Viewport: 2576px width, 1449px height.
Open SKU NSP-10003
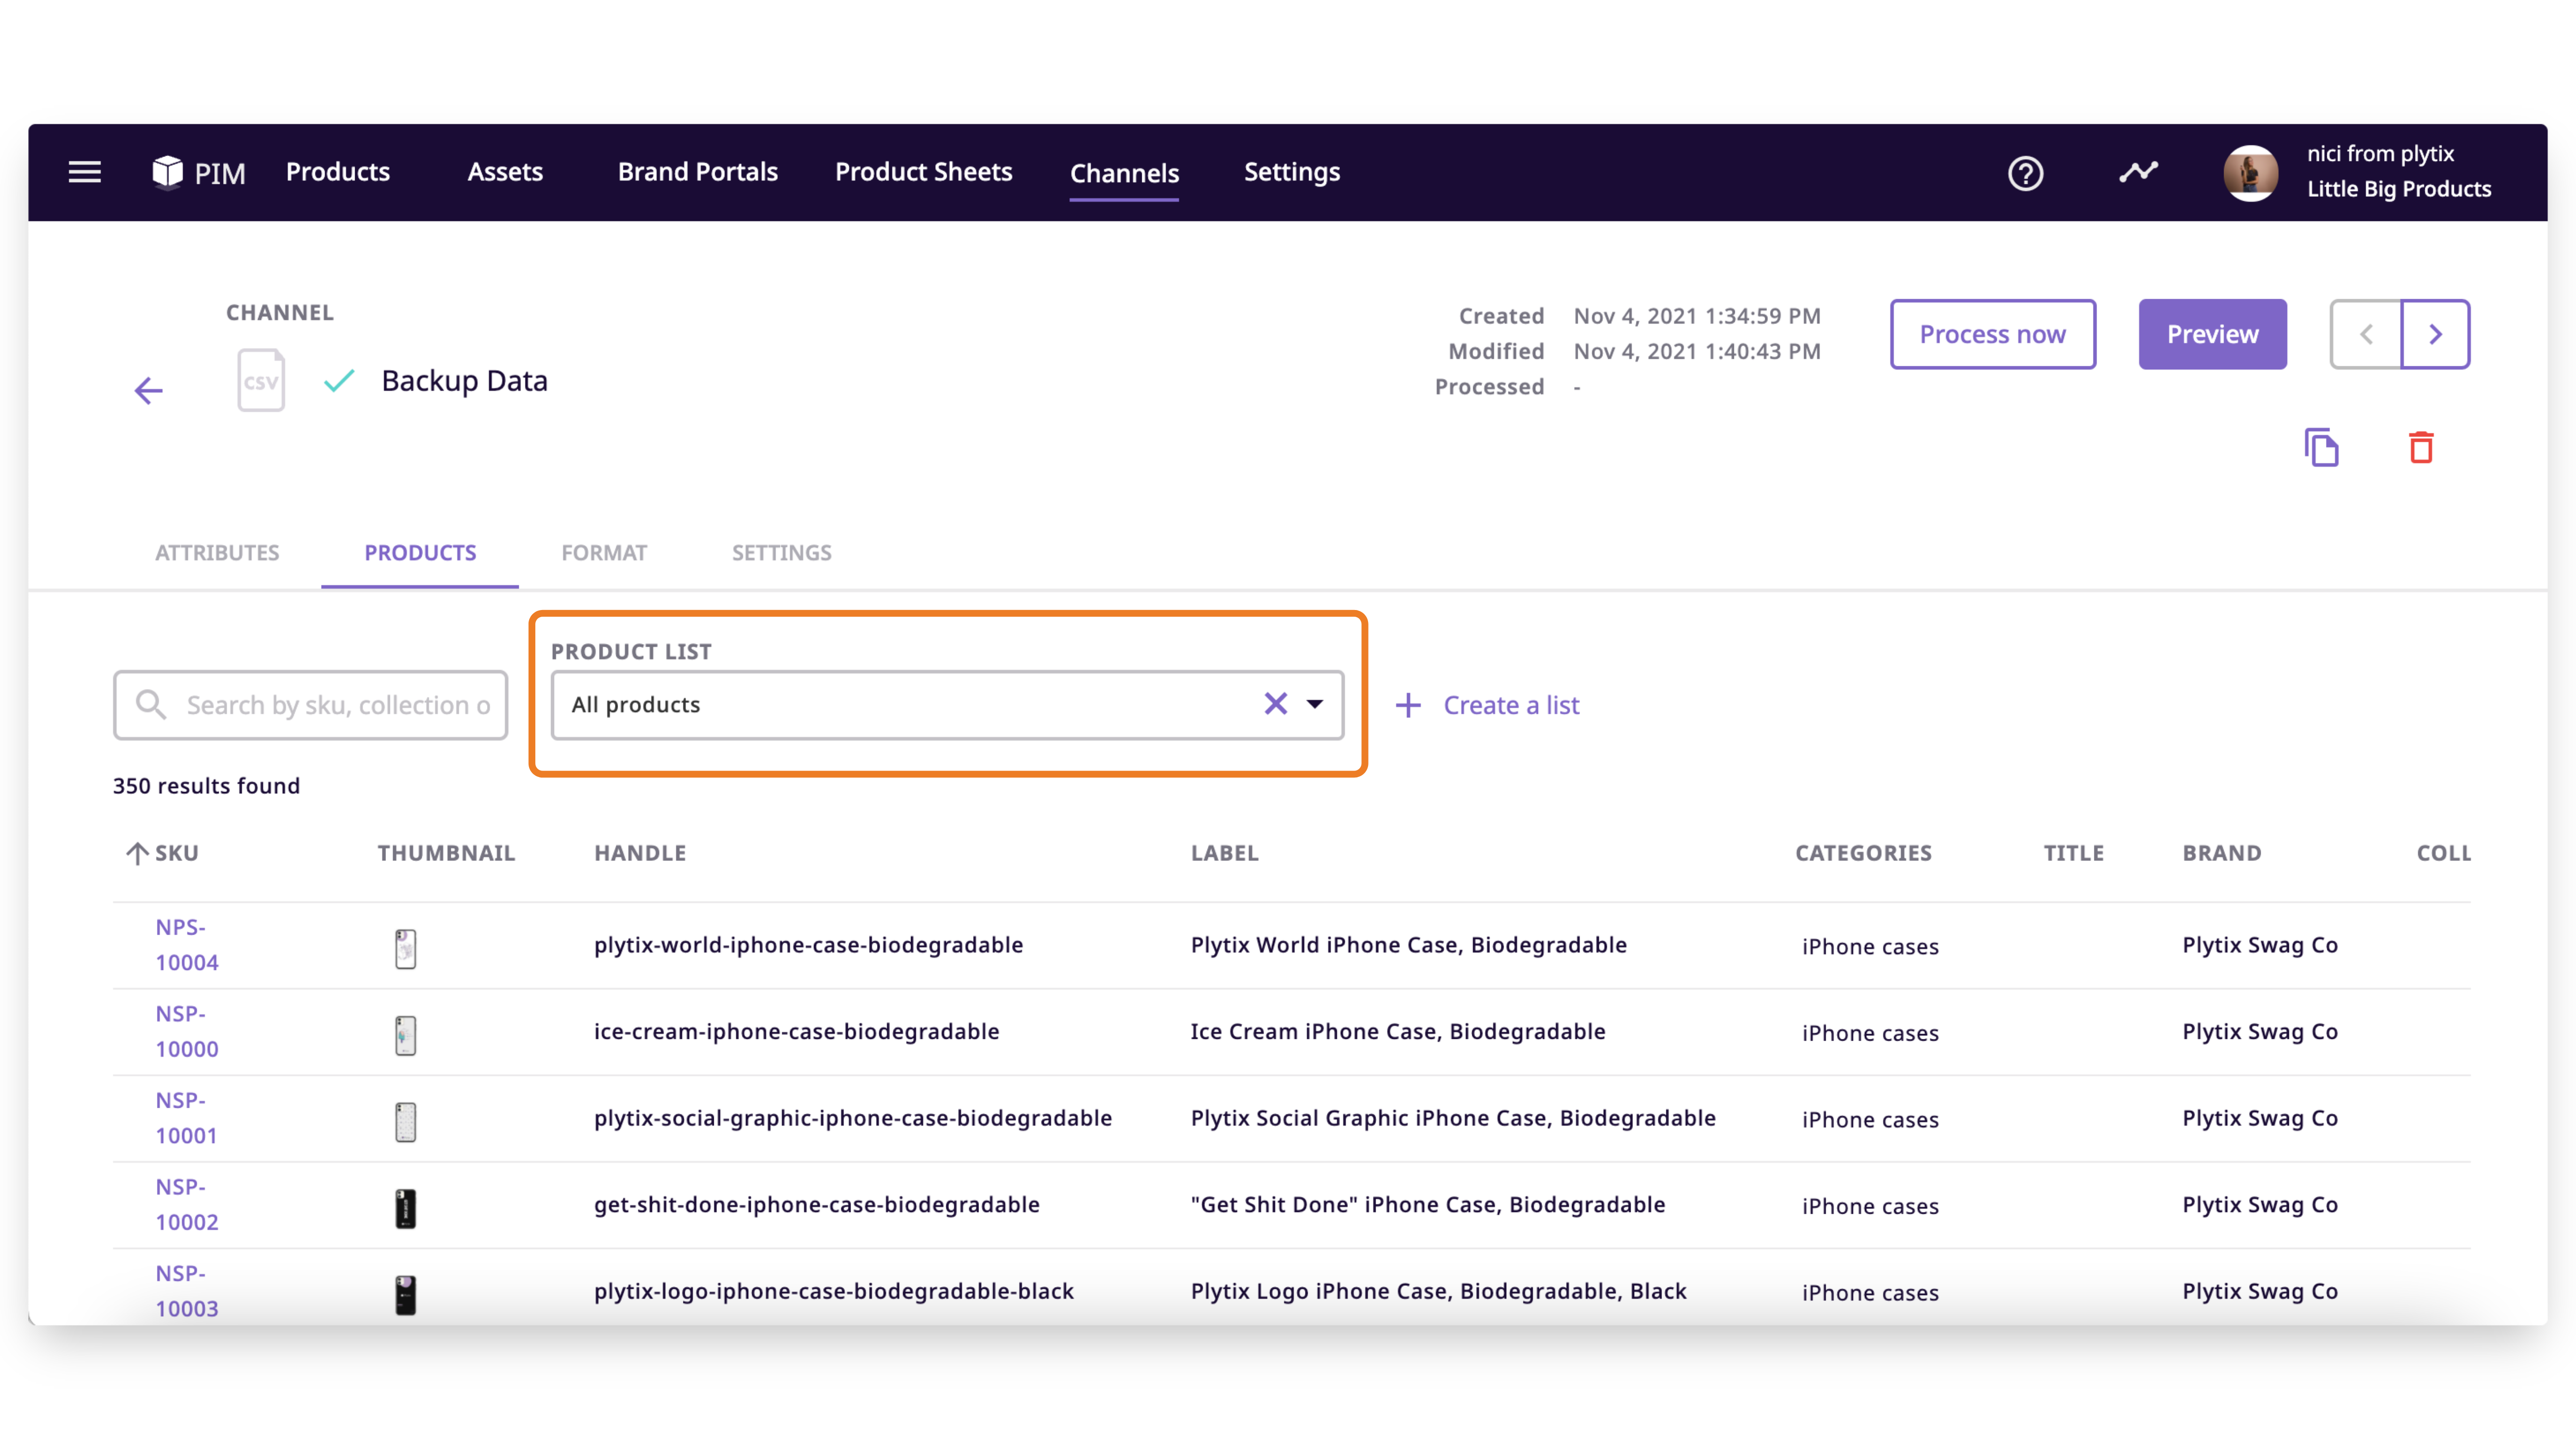click(186, 1291)
